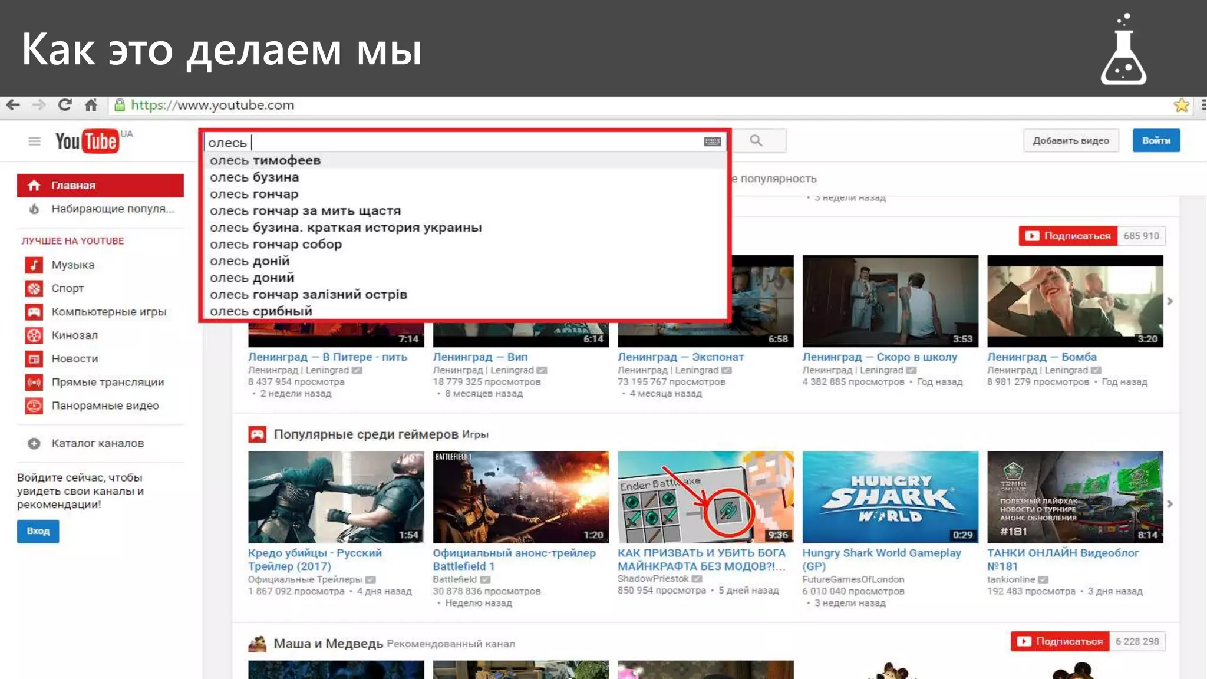The image size is (1207, 679).
Task: Choose suggestion олесь гончар залізний острів
Action: click(x=466, y=295)
